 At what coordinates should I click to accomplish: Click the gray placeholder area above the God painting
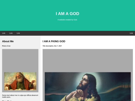(x=20, y=61)
